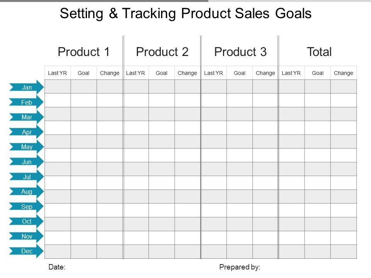Select Product 2 Goal column header
371x278 pixels.
pyautogui.click(x=162, y=73)
